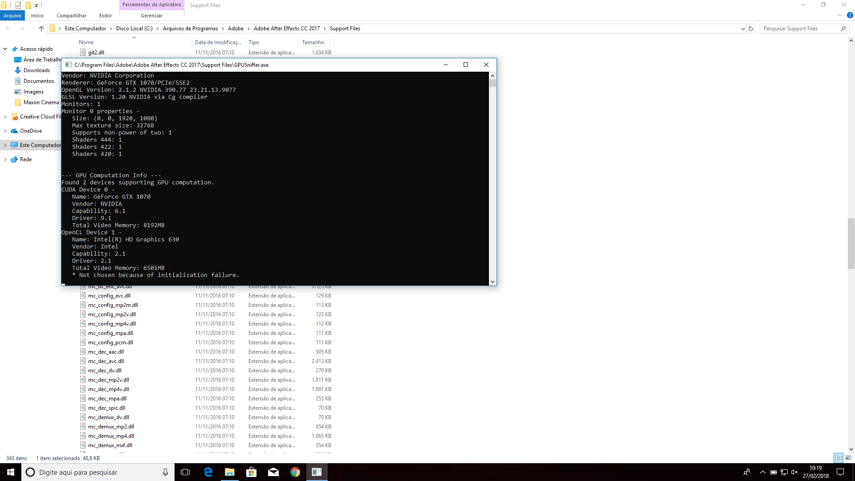The height and width of the screenshot is (481, 855).
Task: Open the Mail app from taskbar
Action: point(273,472)
